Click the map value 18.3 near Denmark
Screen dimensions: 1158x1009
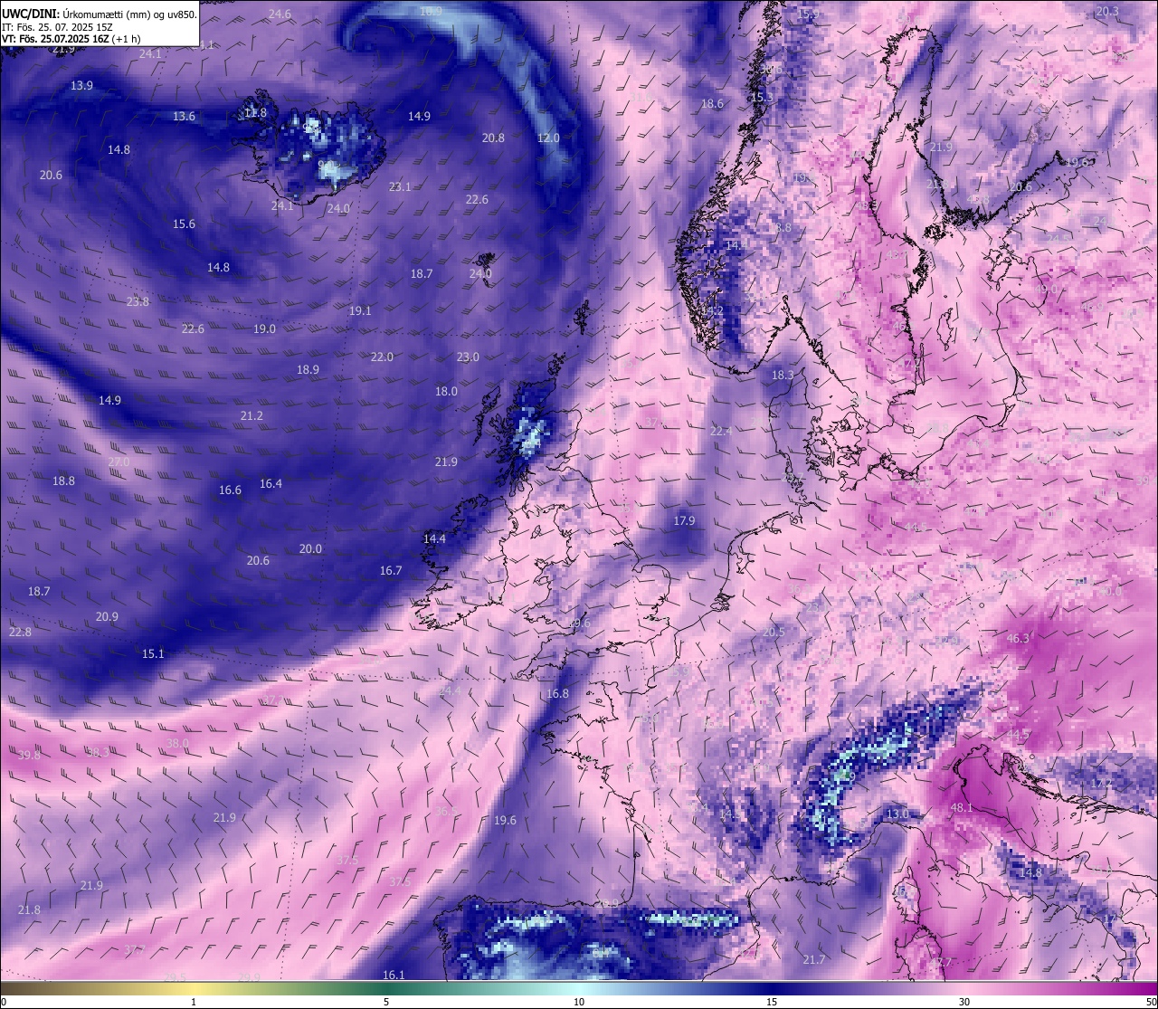(x=783, y=375)
